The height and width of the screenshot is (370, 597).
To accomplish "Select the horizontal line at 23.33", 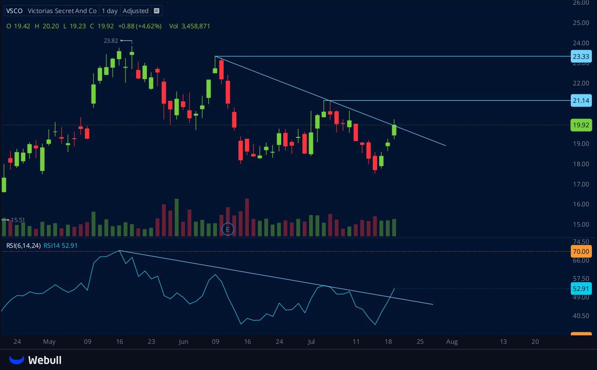I will click(393, 57).
